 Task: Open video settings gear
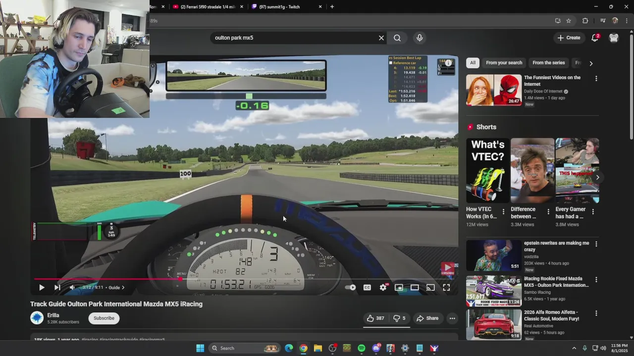click(x=383, y=287)
